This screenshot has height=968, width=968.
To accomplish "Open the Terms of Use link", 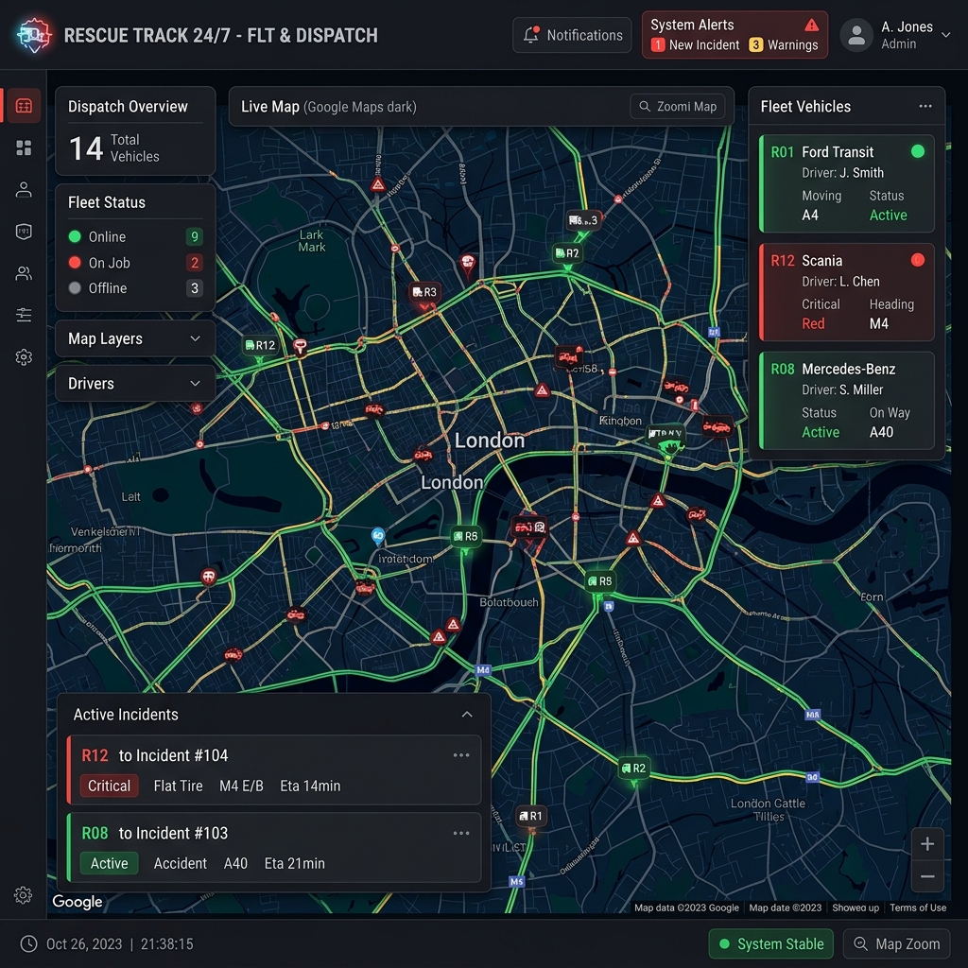I will (917, 907).
